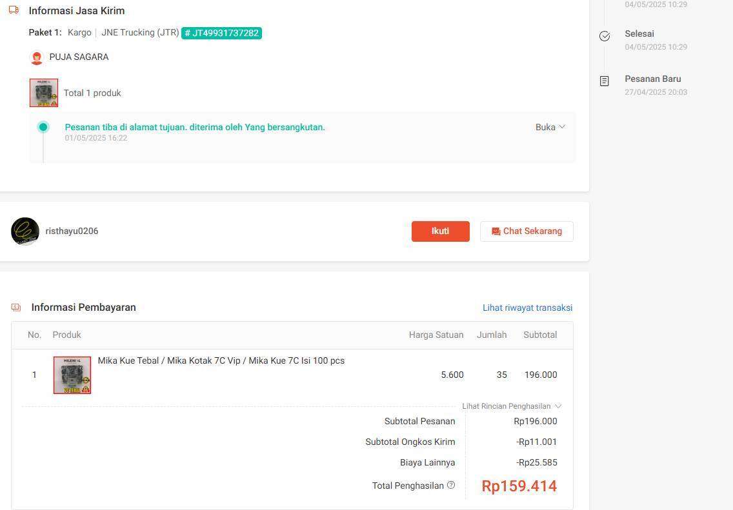
Task: Expand Lihat Rincian Penghasilan
Action: [x=512, y=406]
